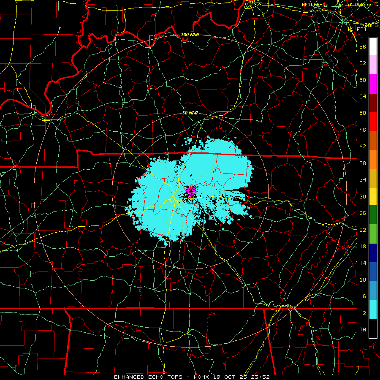Screen dimensions: 380x380
Task: Click the bright orange legend swatch
Action: coord(373,160)
